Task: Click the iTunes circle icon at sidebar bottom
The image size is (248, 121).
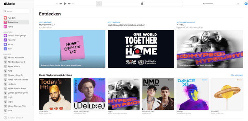Action: [x=5, y=118]
